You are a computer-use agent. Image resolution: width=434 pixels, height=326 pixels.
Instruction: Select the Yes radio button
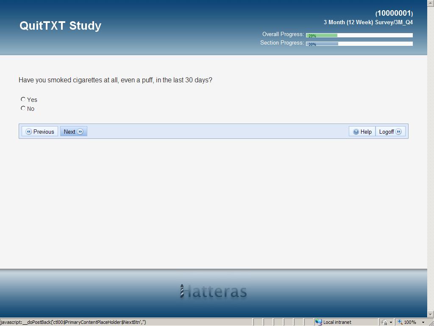(23, 99)
